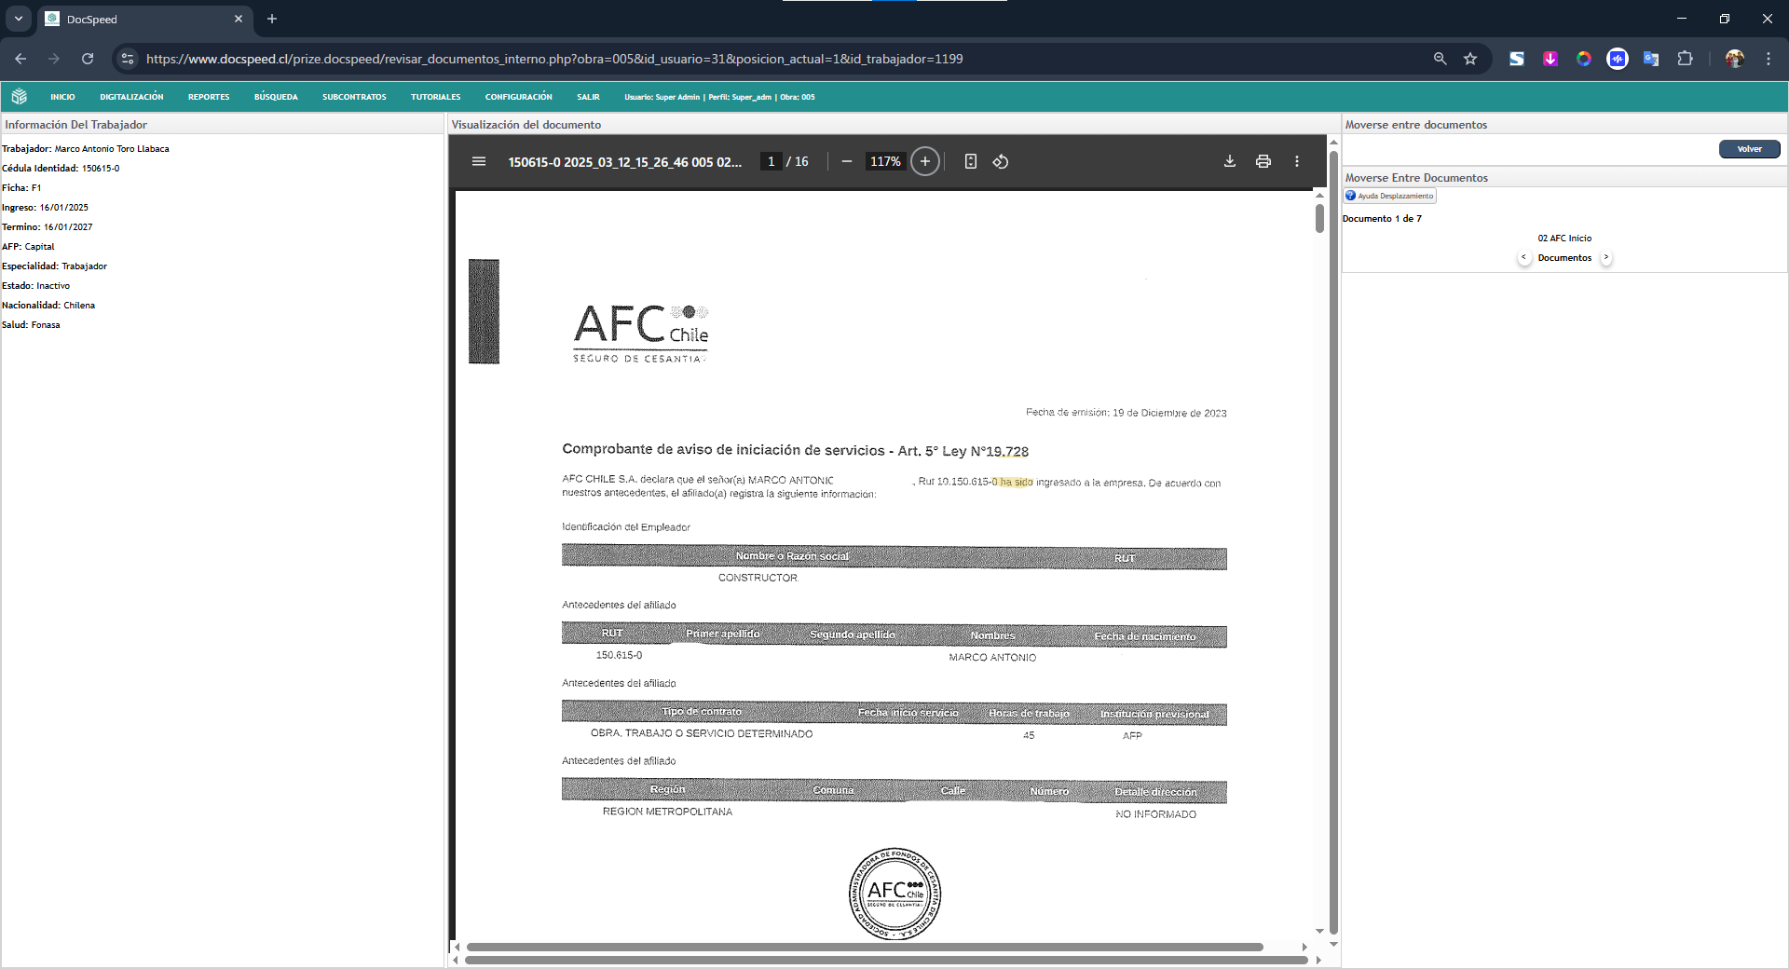Download the PDF document
This screenshot has height=969, width=1789.
coord(1229,161)
